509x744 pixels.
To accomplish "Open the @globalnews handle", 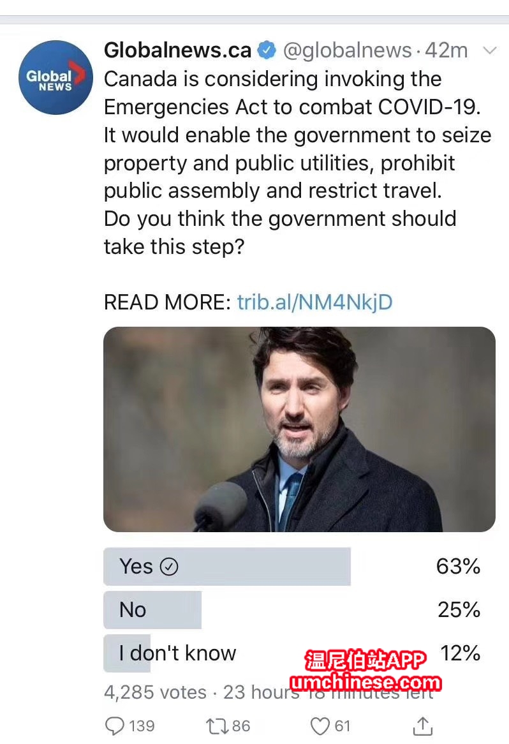I will click(x=347, y=50).
